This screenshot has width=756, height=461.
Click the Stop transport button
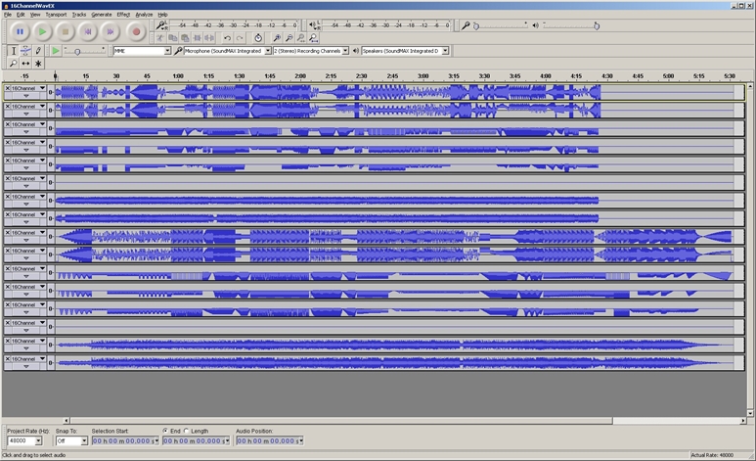click(66, 32)
